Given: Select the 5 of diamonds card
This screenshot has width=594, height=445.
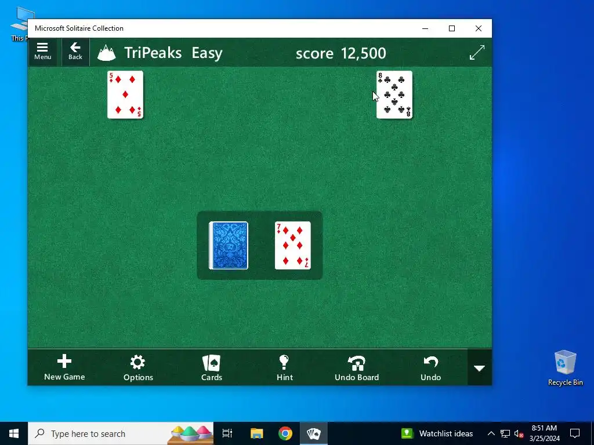Looking at the screenshot, I should pos(125,94).
